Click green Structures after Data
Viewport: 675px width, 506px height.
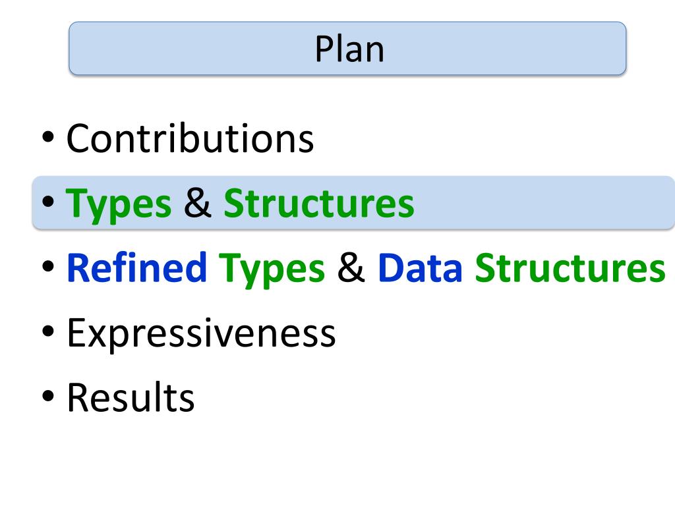570,267
